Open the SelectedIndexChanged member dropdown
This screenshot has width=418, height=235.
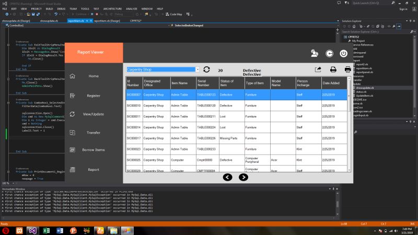[x=337, y=25]
